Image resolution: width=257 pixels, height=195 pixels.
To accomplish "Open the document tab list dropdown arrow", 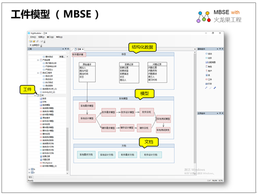I will click(195, 49).
